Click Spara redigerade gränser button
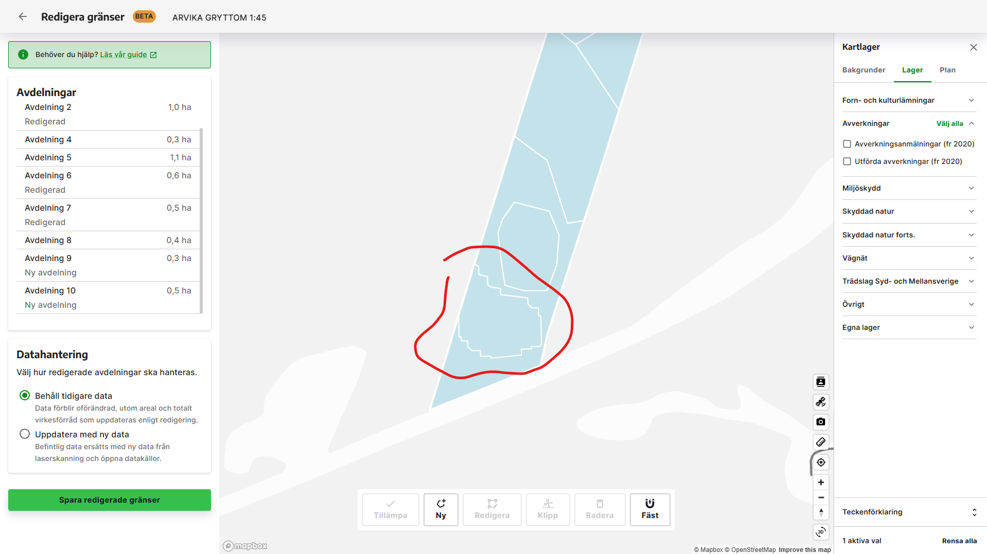Image resolution: width=987 pixels, height=554 pixels. 110,500
